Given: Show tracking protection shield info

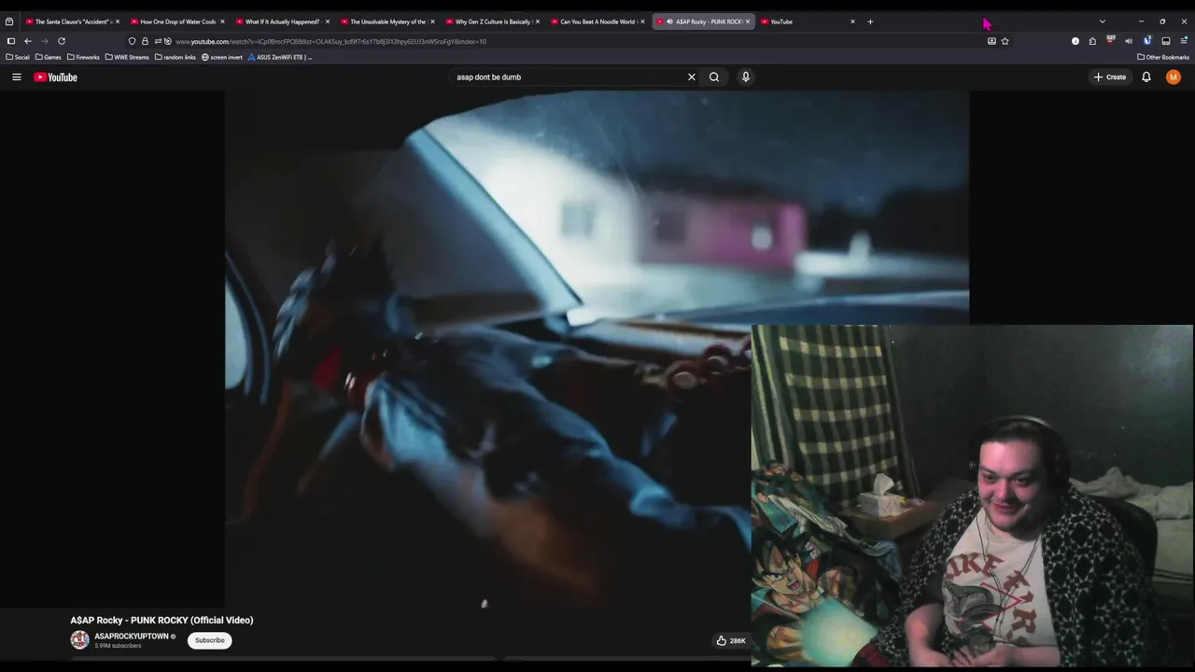Looking at the screenshot, I should coord(132,41).
